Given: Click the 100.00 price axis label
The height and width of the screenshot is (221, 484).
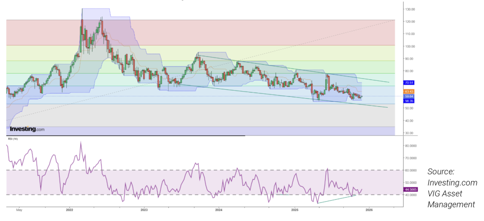Looking at the screenshot, I should (410, 46).
